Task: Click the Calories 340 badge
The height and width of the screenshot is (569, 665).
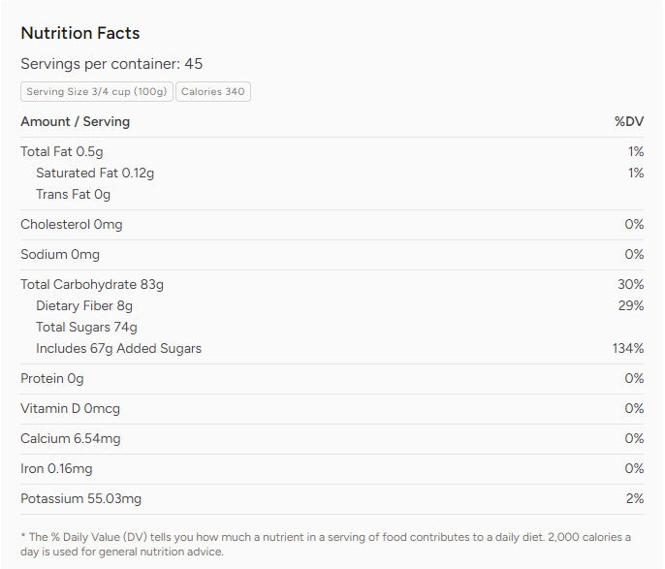Action: (x=213, y=92)
